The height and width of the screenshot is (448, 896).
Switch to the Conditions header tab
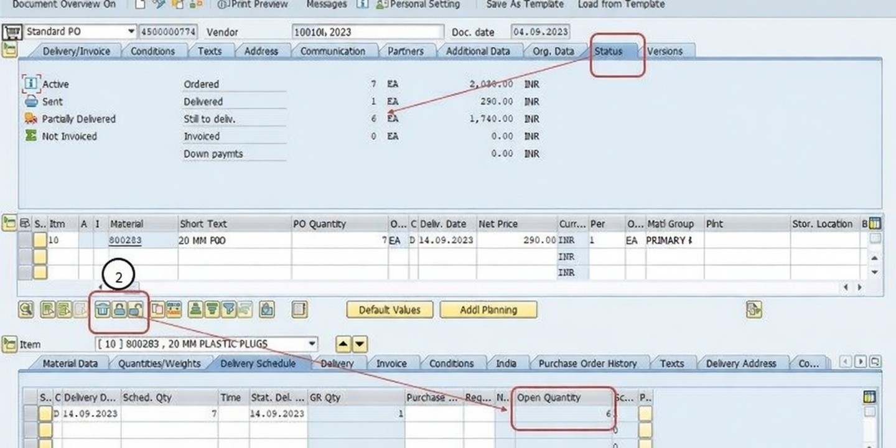pyautogui.click(x=152, y=52)
